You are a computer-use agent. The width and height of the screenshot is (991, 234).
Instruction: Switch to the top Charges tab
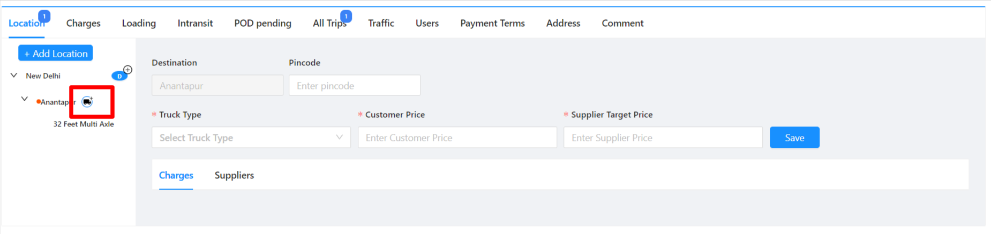pos(83,23)
